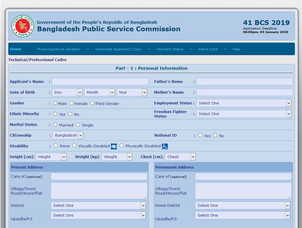Choose Yes for Ethnic Minority
Image resolution: width=302 pixels, height=228 pixels.
tap(55, 114)
